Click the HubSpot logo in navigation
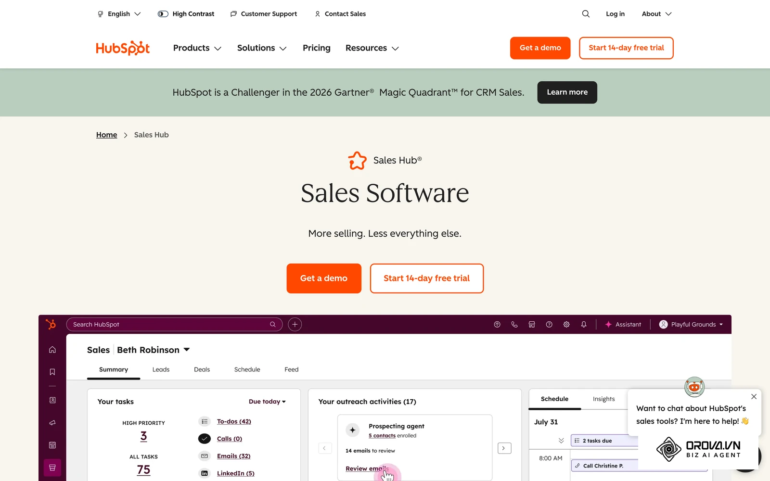This screenshot has height=481, width=770. click(123, 48)
